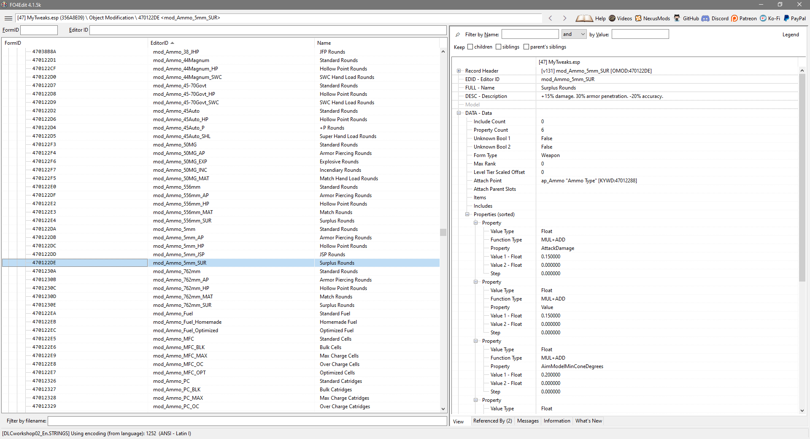Open the NexusMods icon

click(638, 18)
